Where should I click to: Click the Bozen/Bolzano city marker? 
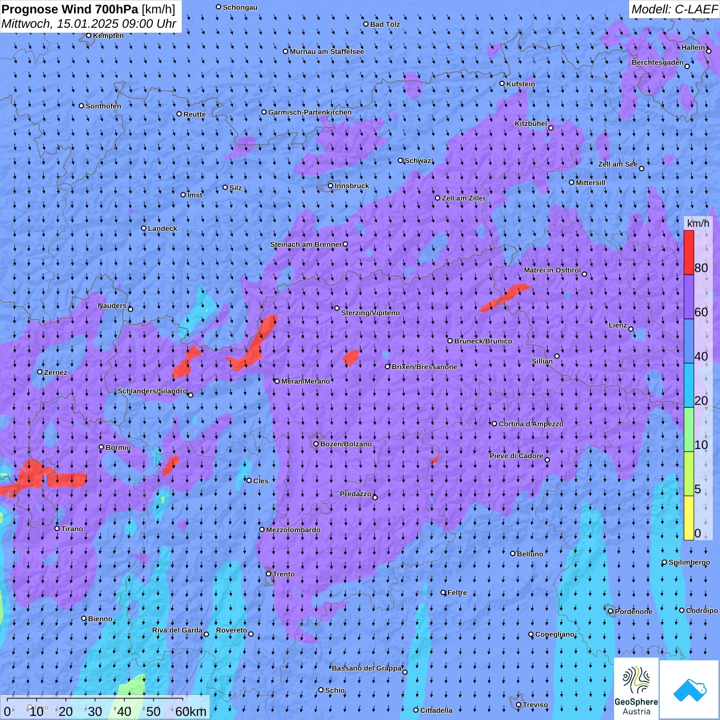[x=316, y=444]
